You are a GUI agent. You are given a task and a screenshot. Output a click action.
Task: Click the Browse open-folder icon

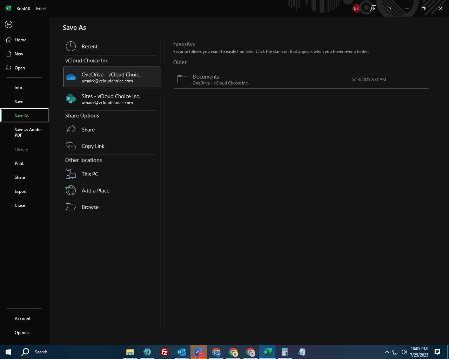pos(71,207)
